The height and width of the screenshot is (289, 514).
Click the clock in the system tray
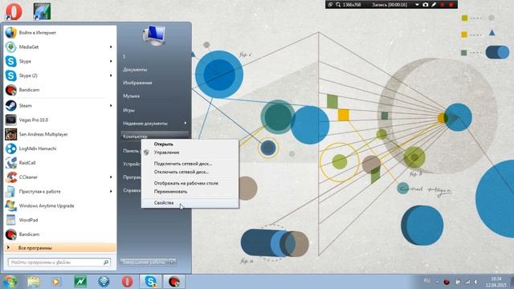pos(496,282)
